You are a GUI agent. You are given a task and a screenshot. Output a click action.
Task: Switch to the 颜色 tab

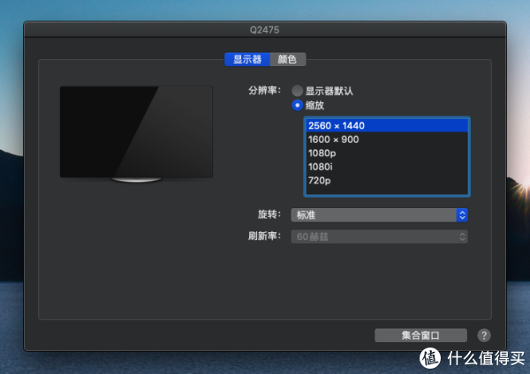(287, 59)
